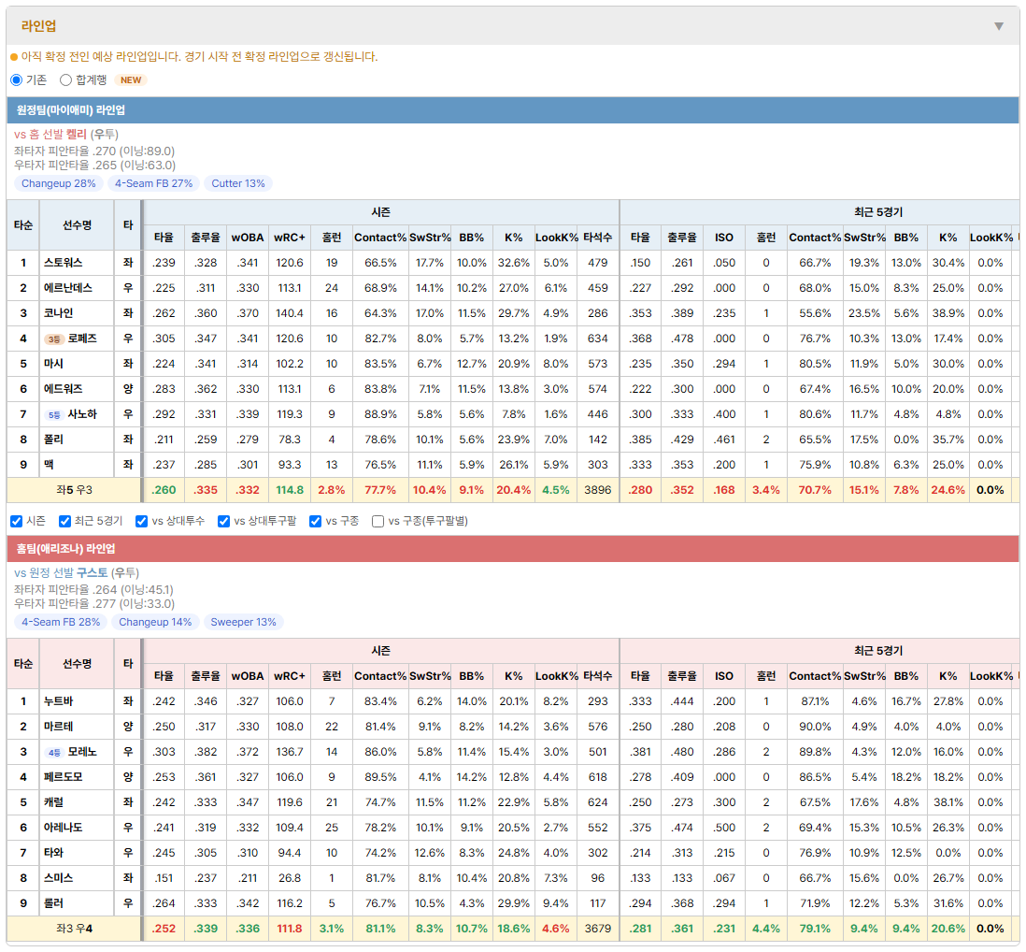The height and width of the screenshot is (952, 1026).
Task: Disable the vs 상대투구팔 checkbox
Action: click(x=223, y=521)
